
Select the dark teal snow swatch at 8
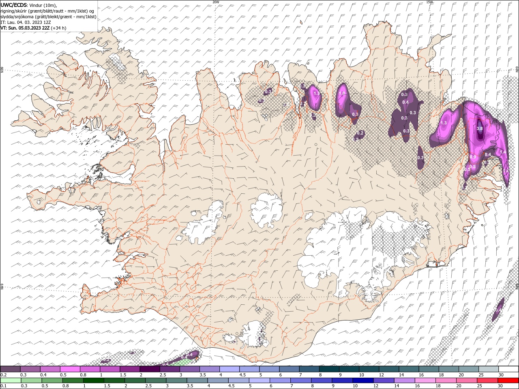[329, 369]
